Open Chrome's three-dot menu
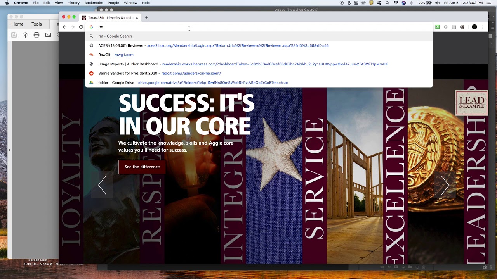 pyautogui.click(x=483, y=27)
